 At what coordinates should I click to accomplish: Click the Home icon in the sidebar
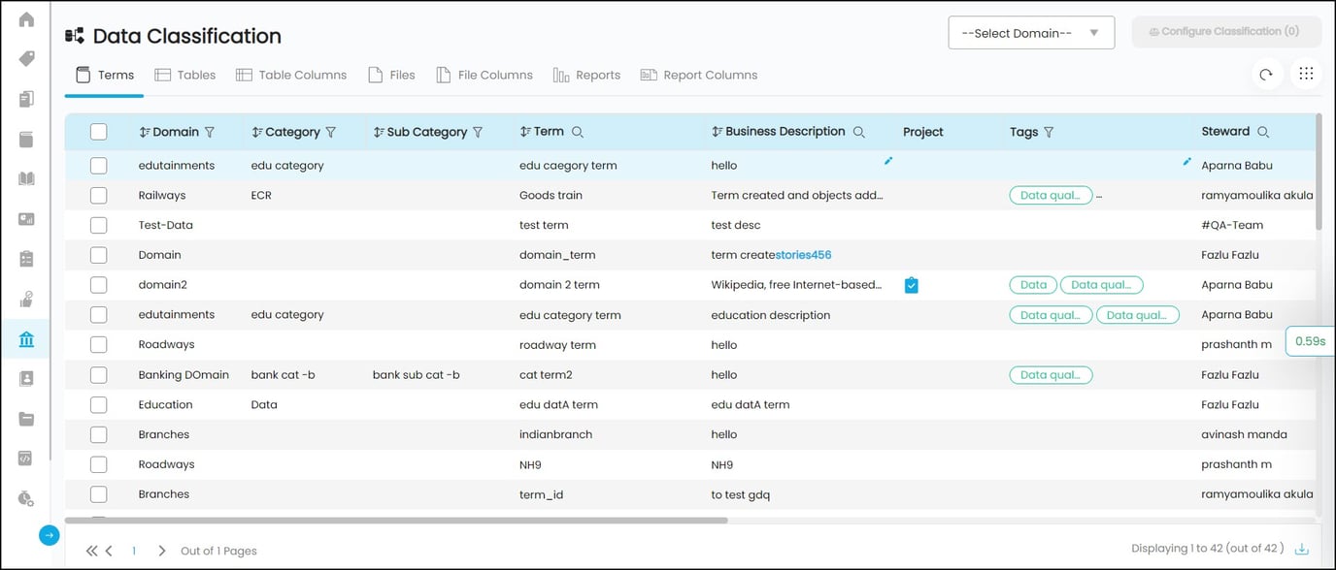tap(26, 19)
